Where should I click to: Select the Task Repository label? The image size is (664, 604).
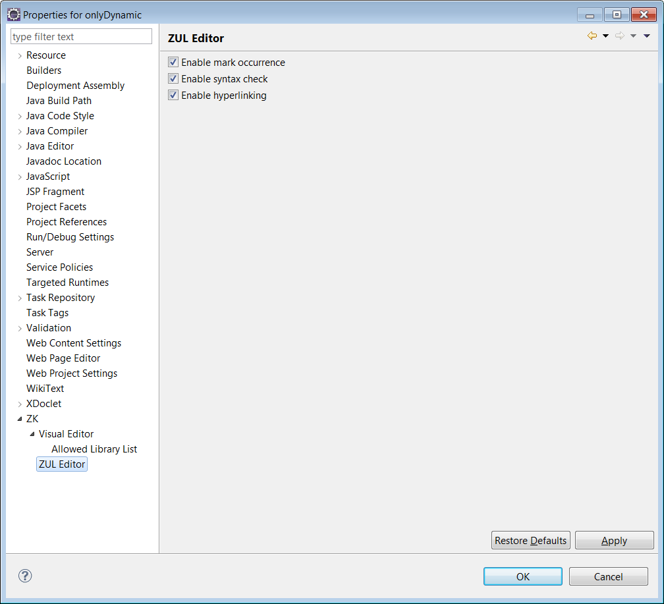coord(61,298)
